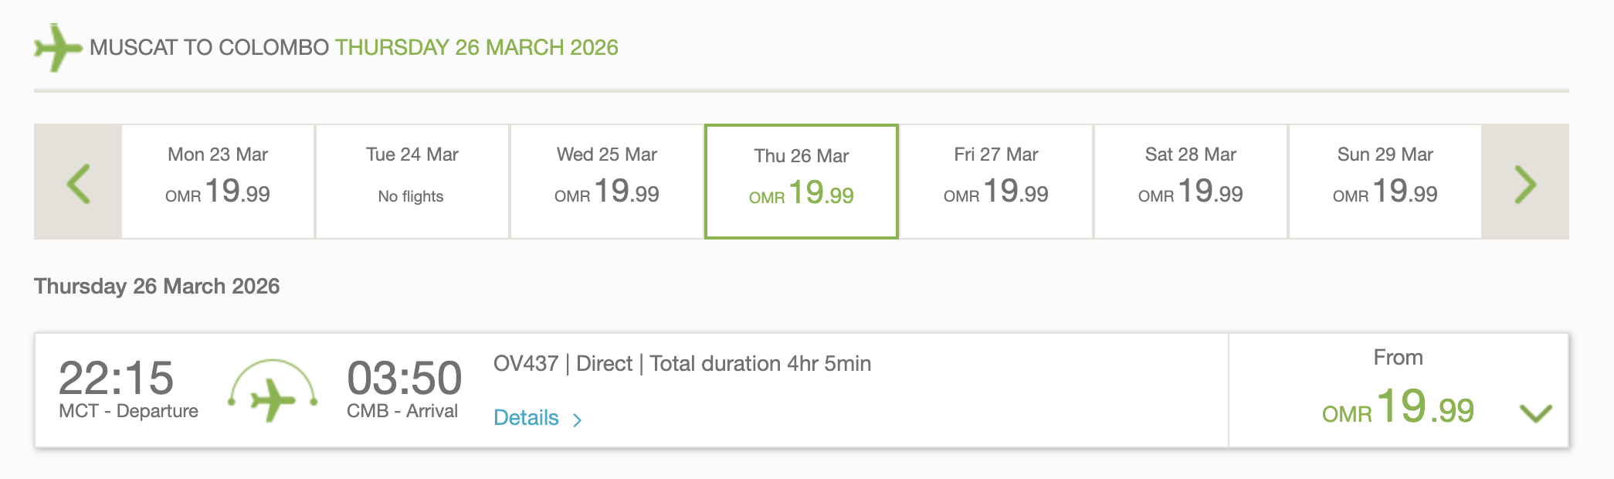Screen dimensions: 1614x479
Task: Go to next week of dates
Action: pos(1525,182)
